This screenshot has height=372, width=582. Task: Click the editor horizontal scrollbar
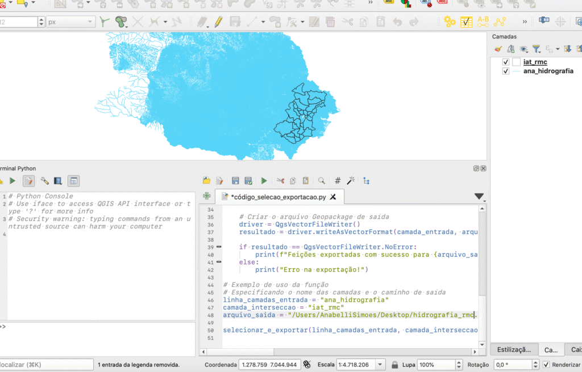tap(339, 352)
